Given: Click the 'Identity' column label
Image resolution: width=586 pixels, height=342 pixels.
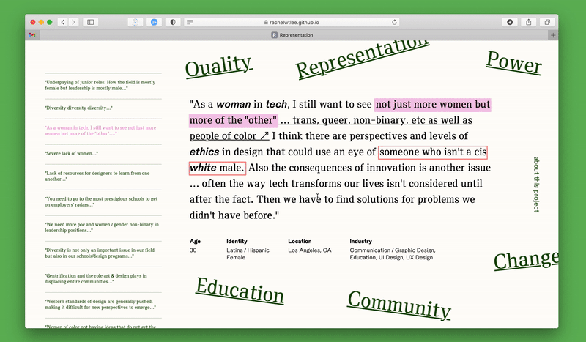Looking at the screenshot, I should 237,242.
